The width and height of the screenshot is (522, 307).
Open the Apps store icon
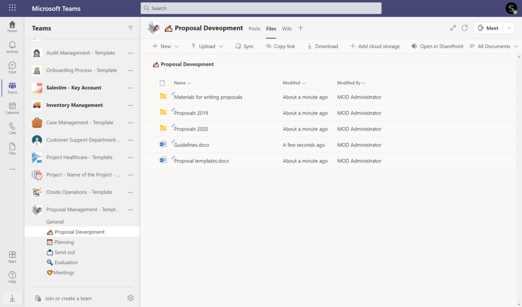[12, 257]
